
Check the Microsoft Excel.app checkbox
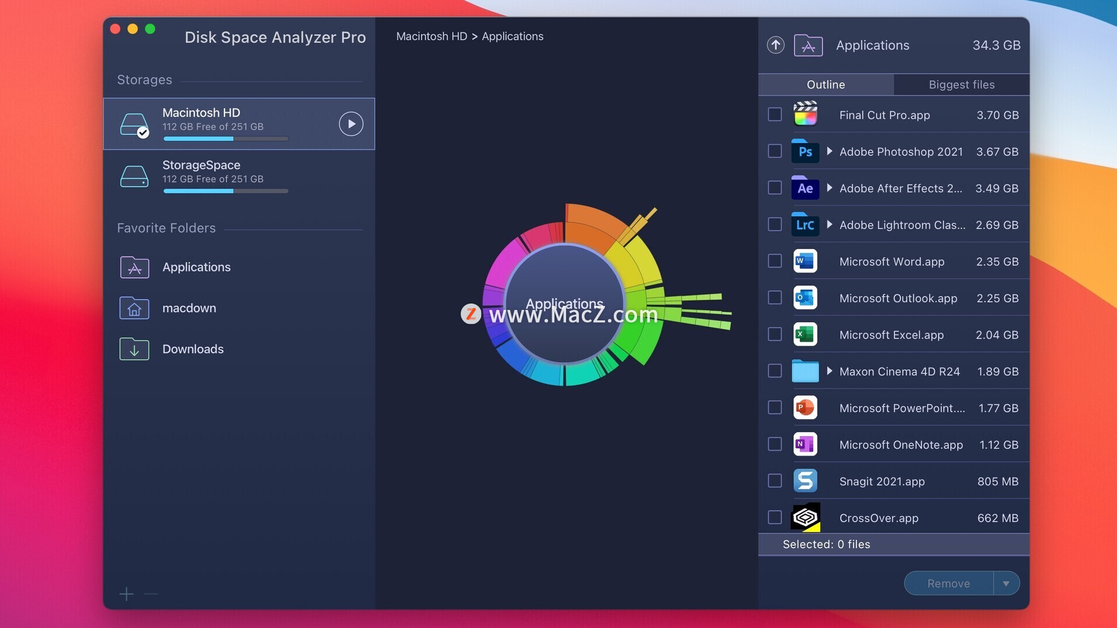click(x=775, y=334)
